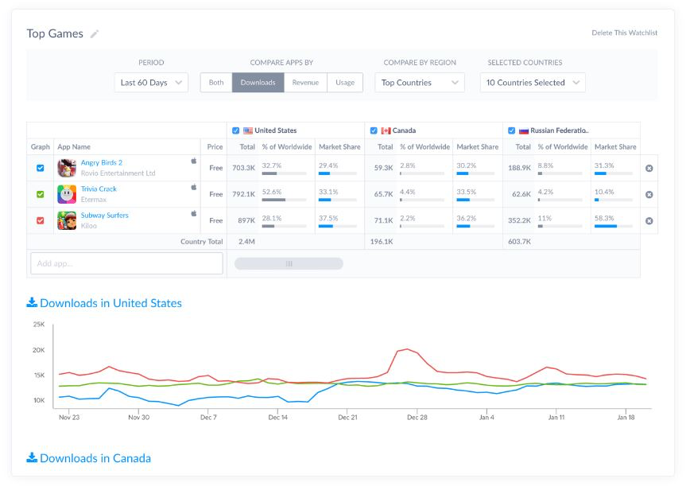Screen dimensions: 686x494
Task: Click Russian Federation Market Share column header
Action: pos(615,146)
